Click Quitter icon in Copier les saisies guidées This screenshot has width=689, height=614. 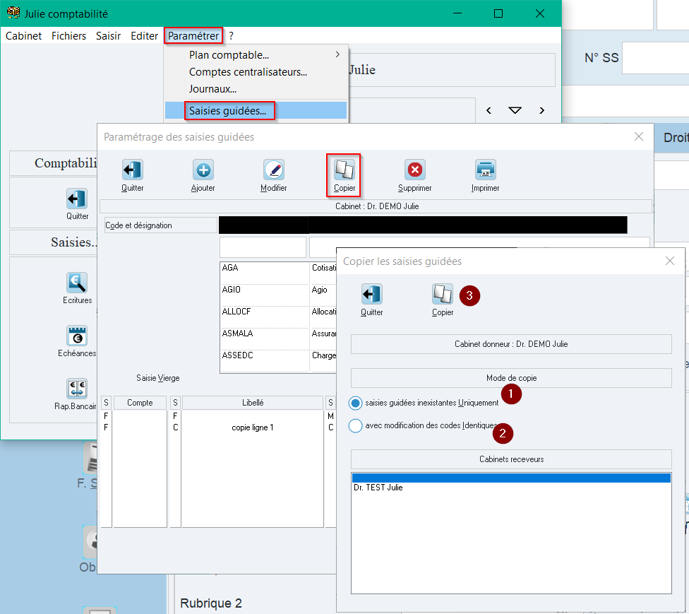tap(372, 294)
